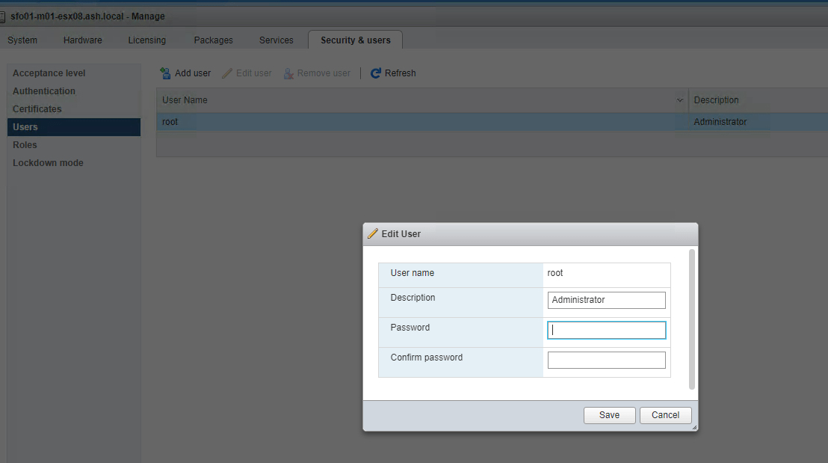Select the Users sidebar entry
The height and width of the screenshot is (463, 828).
point(25,126)
